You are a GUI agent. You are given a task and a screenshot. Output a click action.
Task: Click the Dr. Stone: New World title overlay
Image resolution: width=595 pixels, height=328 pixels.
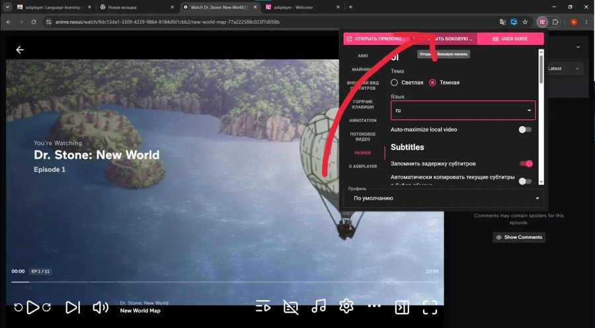97,155
